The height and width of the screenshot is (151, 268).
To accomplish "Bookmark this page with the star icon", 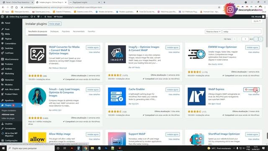I will click(219, 8).
